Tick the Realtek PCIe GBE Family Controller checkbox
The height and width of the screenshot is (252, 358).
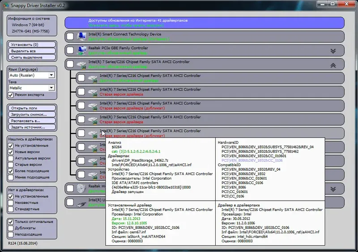(x=70, y=50)
